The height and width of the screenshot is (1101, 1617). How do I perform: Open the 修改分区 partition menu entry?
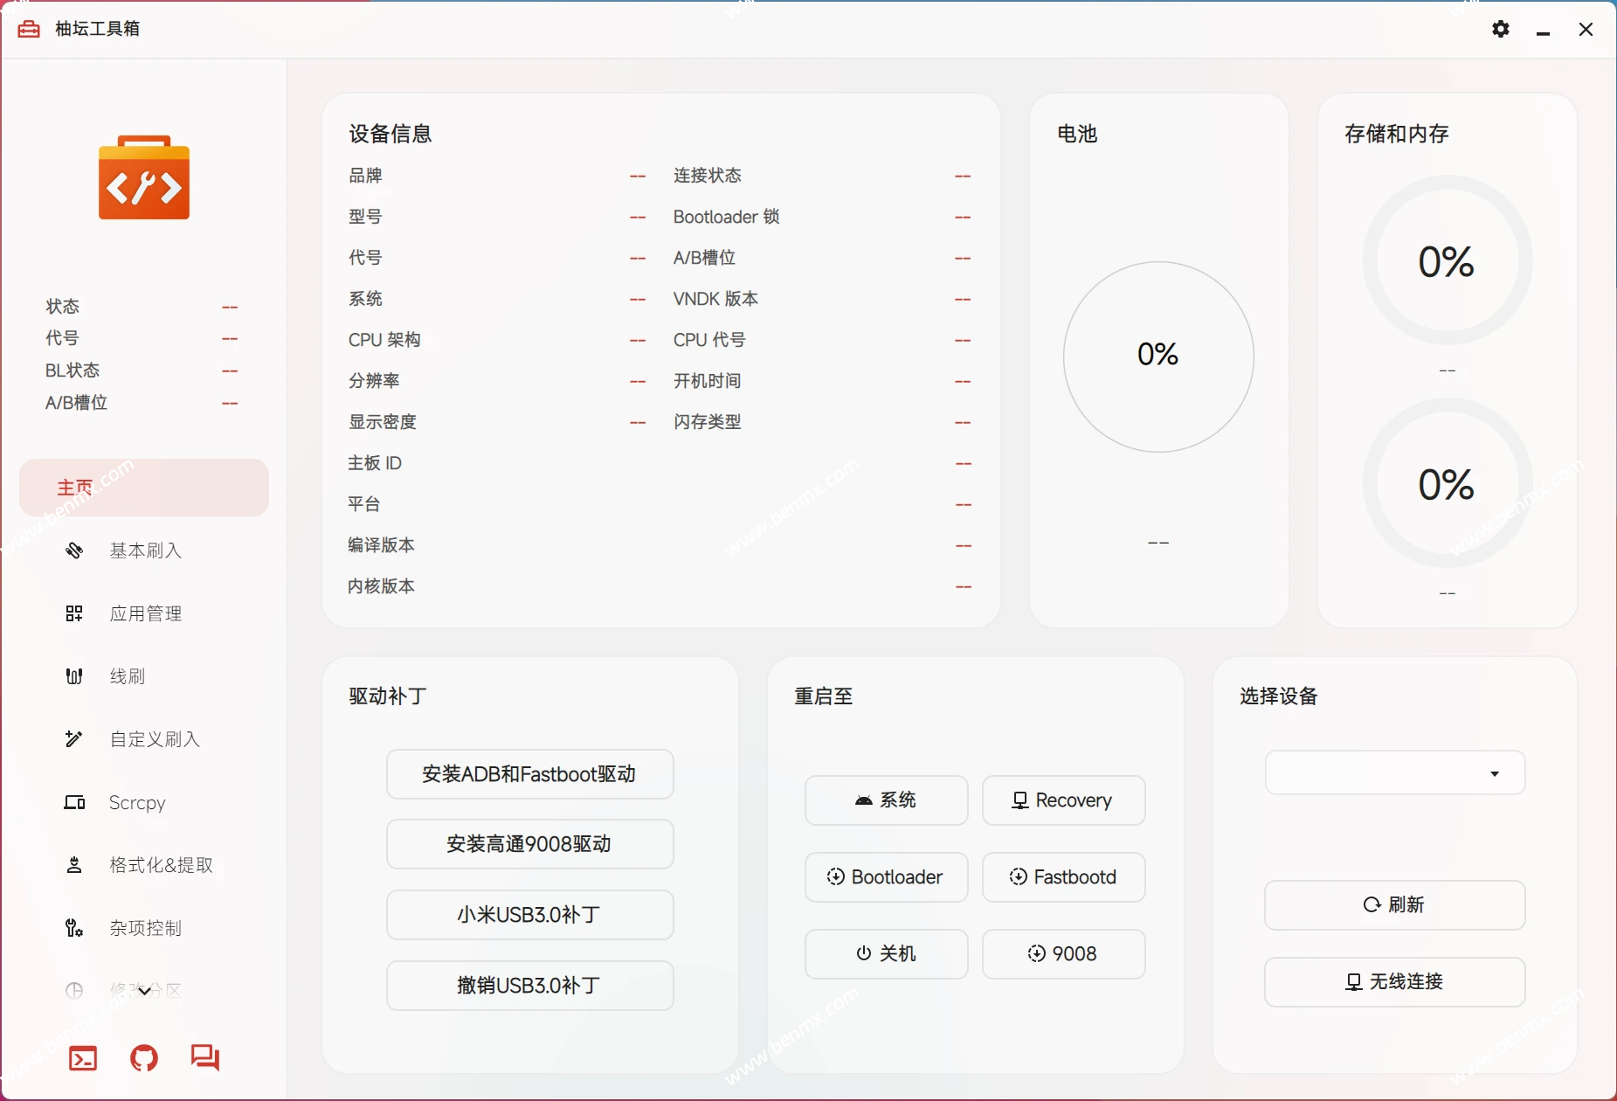pos(144,989)
